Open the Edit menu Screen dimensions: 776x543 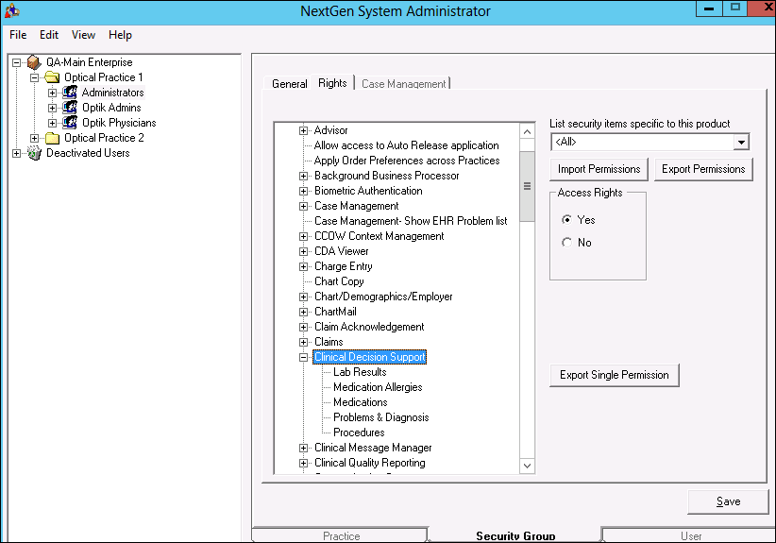coord(49,35)
